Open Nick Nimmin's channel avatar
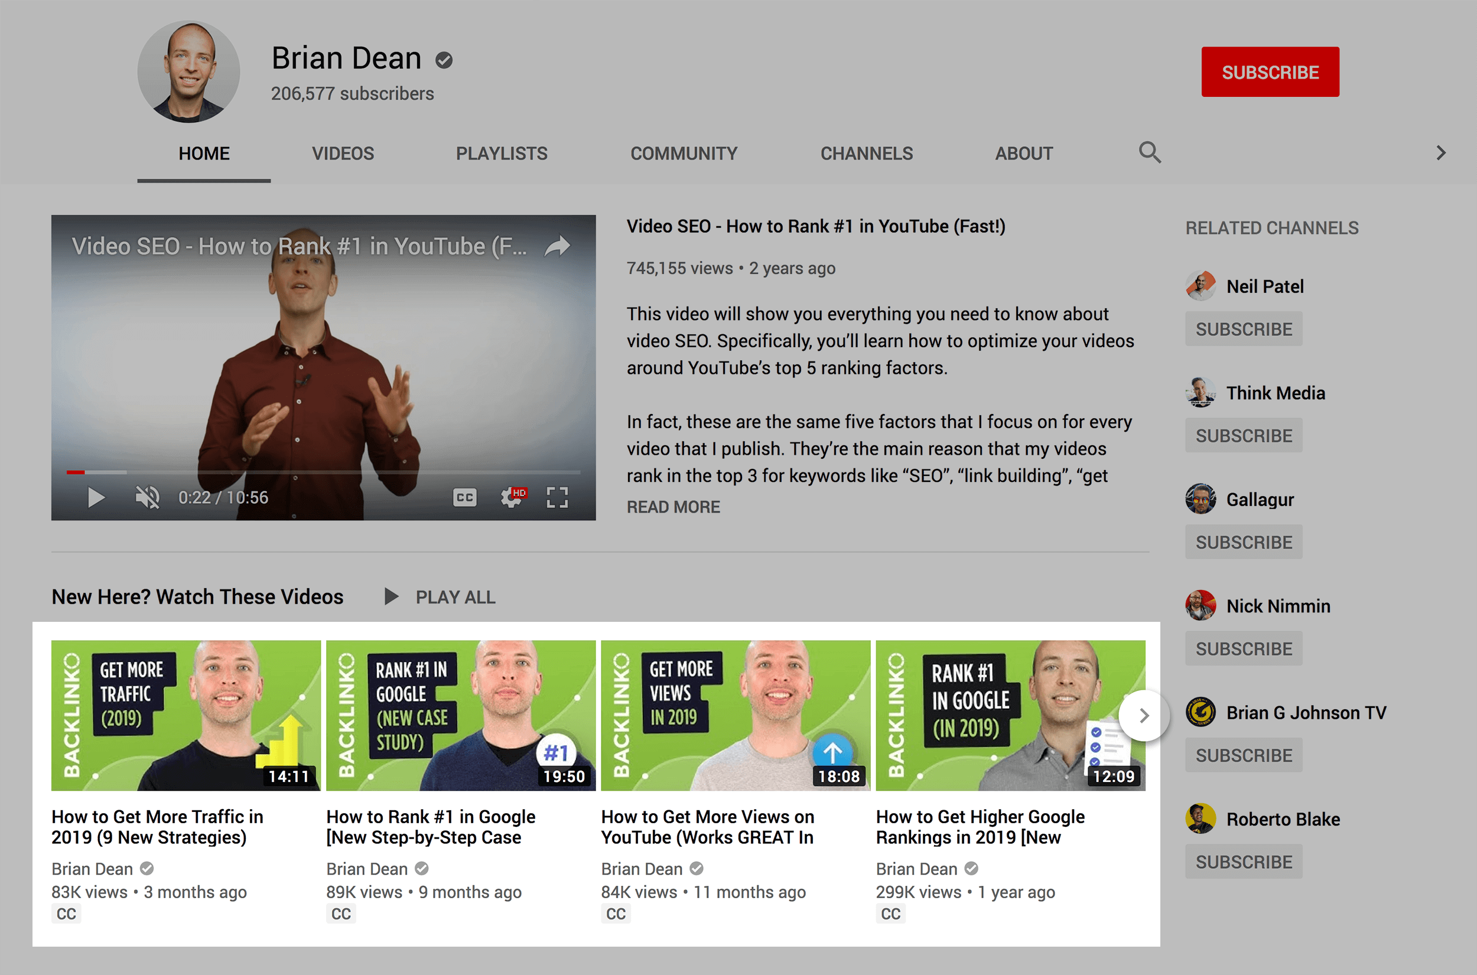 click(1201, 606)
